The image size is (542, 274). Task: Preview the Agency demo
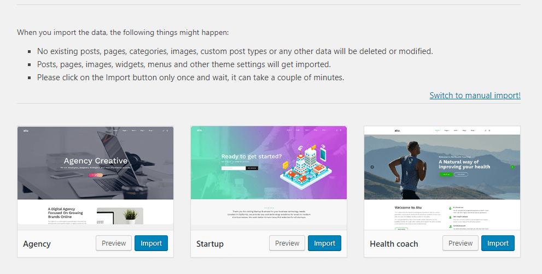114,243
